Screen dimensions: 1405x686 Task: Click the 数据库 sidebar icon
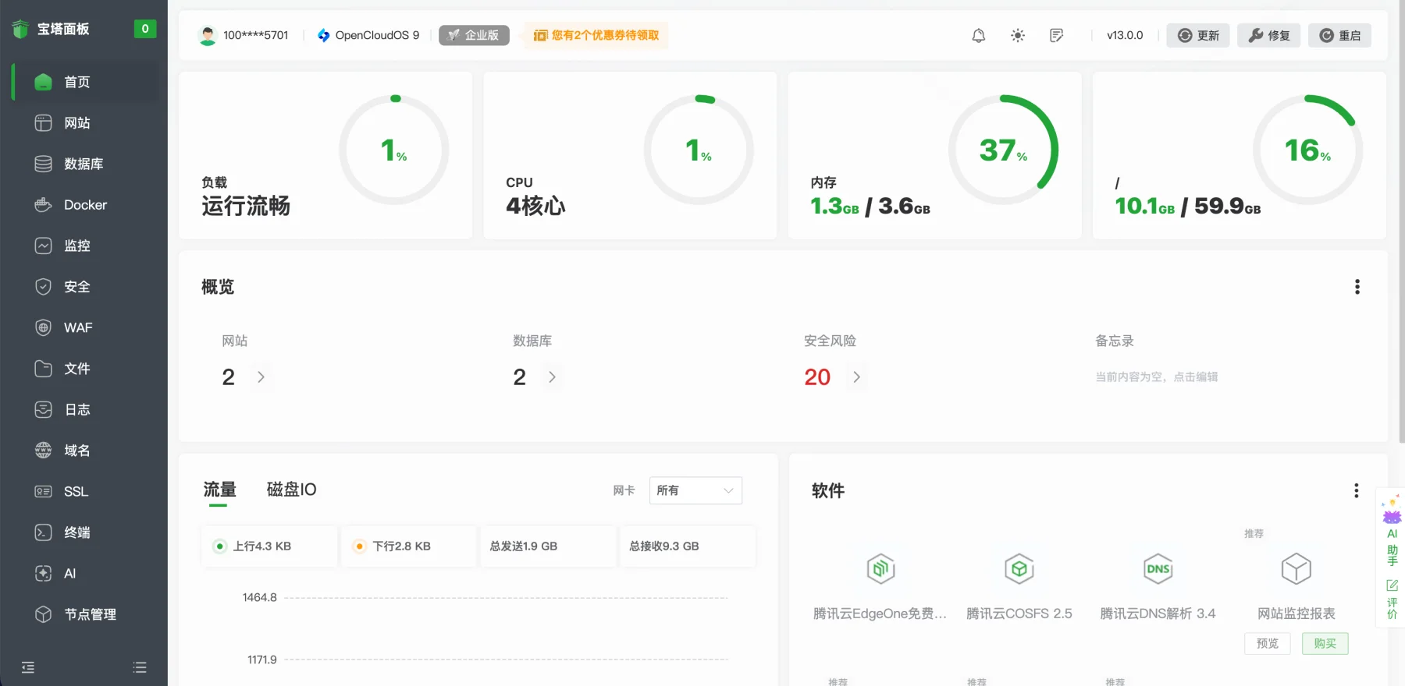(x=44, y=164)
